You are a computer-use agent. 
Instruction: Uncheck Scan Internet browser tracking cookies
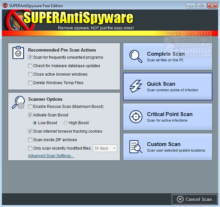click(x=30, y=131)
